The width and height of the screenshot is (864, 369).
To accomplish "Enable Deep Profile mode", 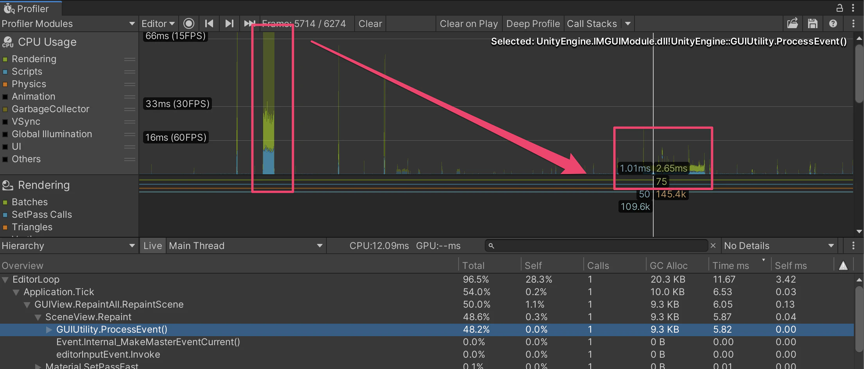I will (x=533, y=23).
